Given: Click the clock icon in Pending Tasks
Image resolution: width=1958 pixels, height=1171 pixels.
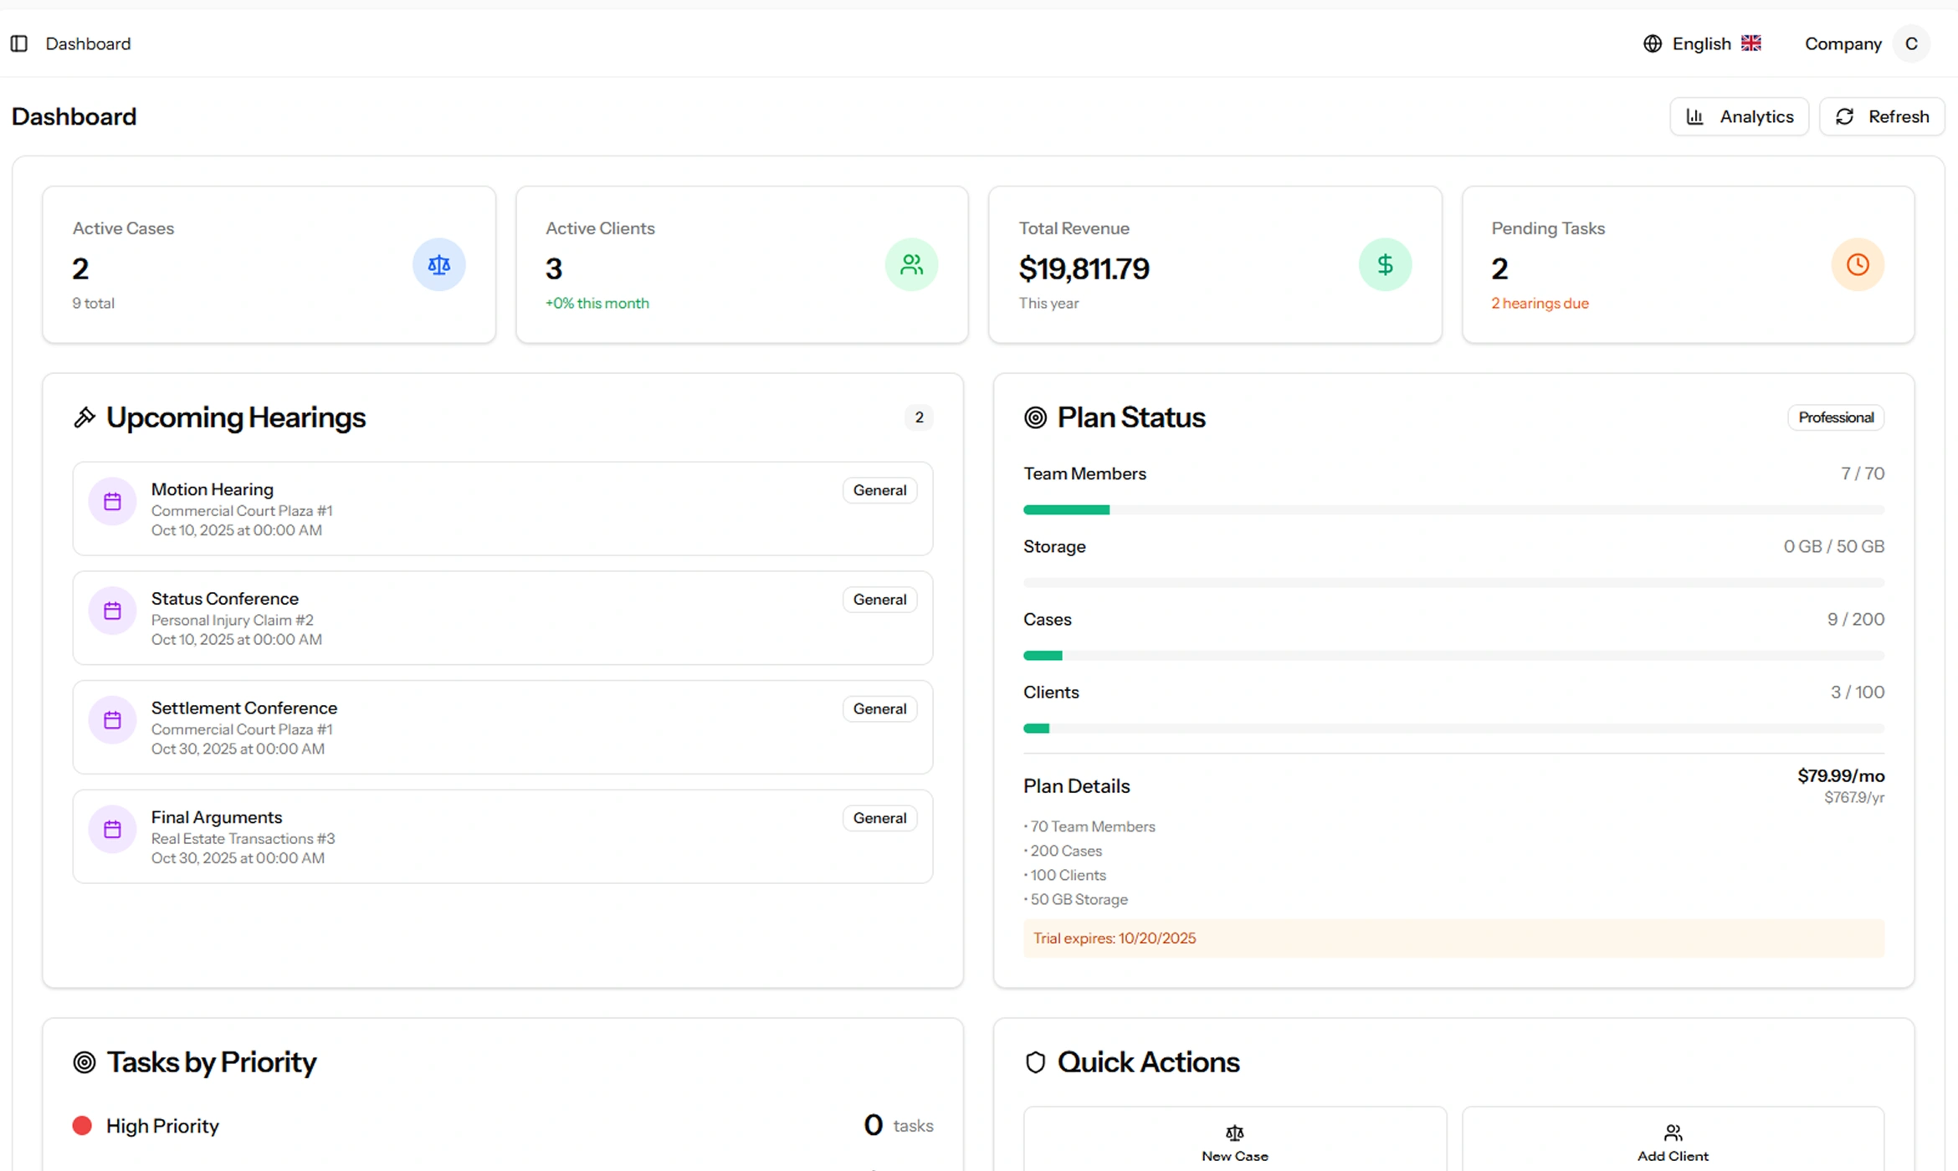Looking at the screenshot, I should (1857, 265).
